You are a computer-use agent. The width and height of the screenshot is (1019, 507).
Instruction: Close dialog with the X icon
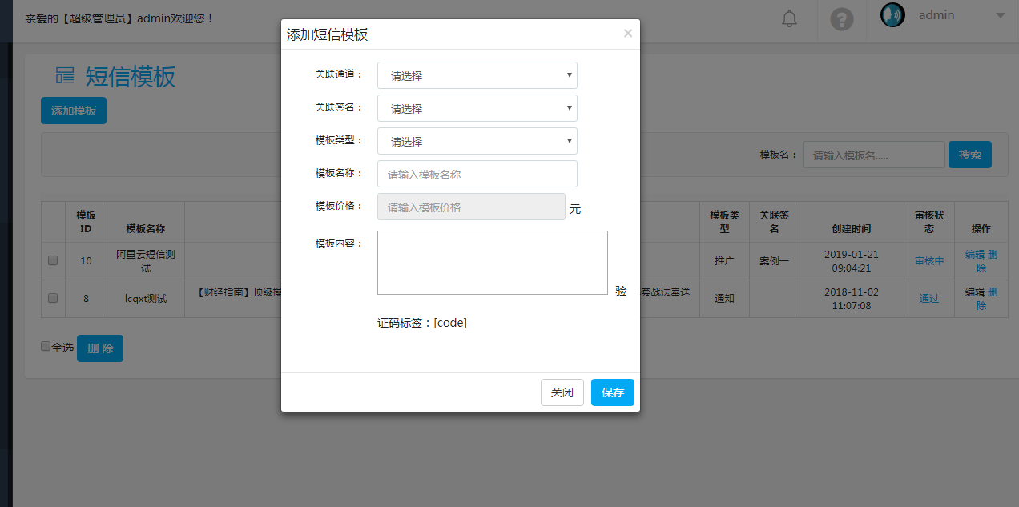[x=627, y=34]
